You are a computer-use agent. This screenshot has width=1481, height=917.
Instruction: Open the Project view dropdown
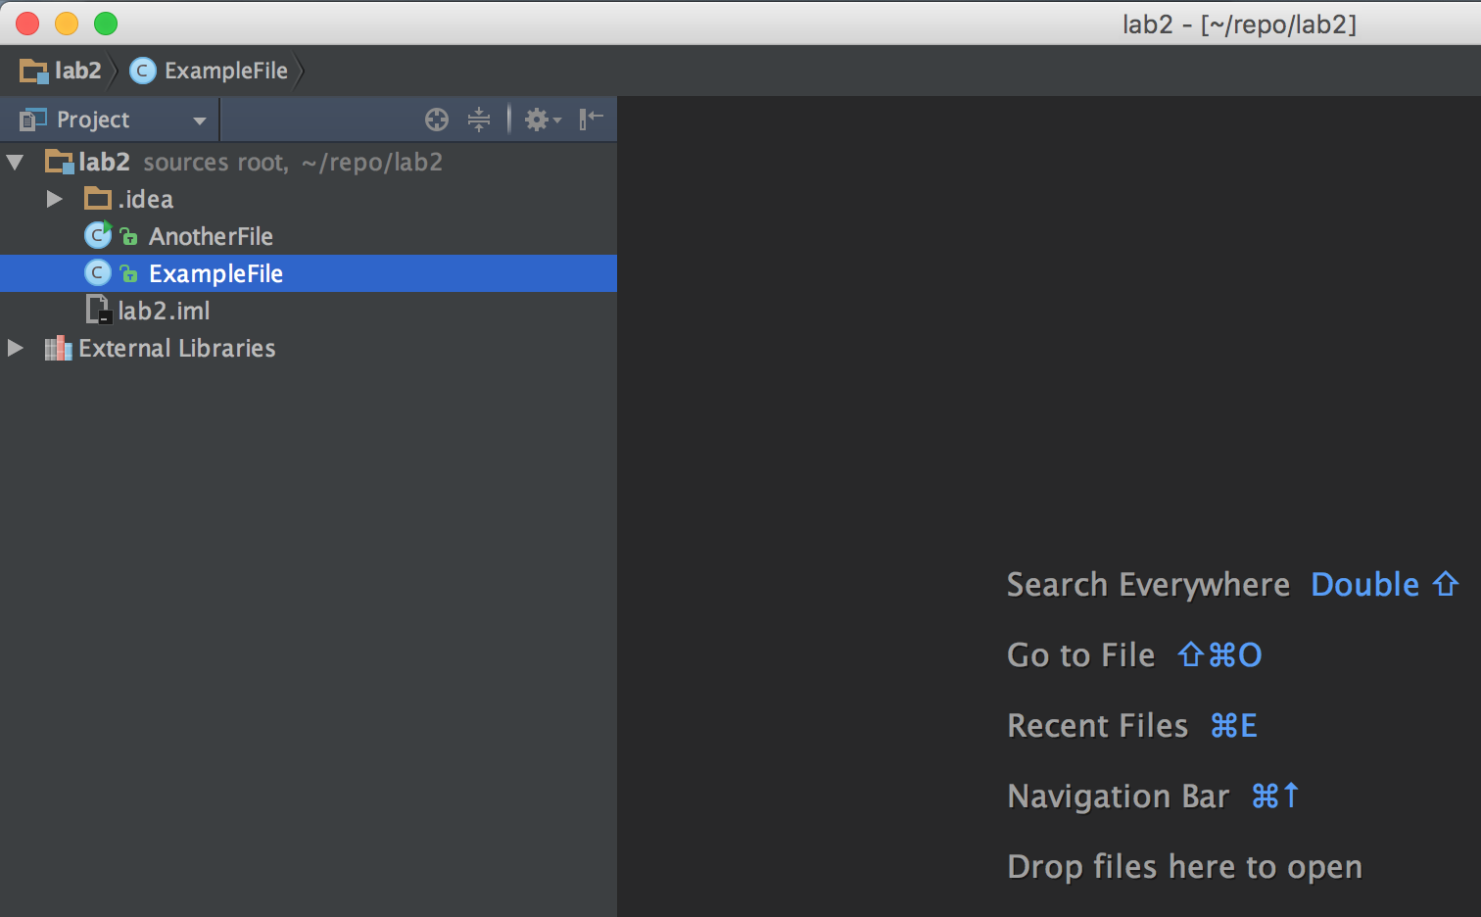[x=199, y=121]
